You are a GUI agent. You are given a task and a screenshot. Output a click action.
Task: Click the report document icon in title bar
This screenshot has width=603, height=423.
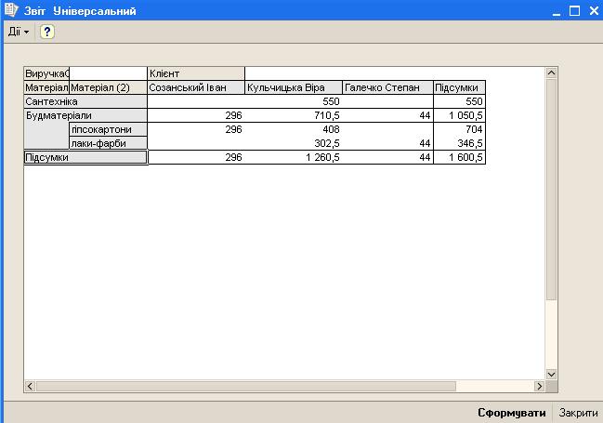pos(11,10)
